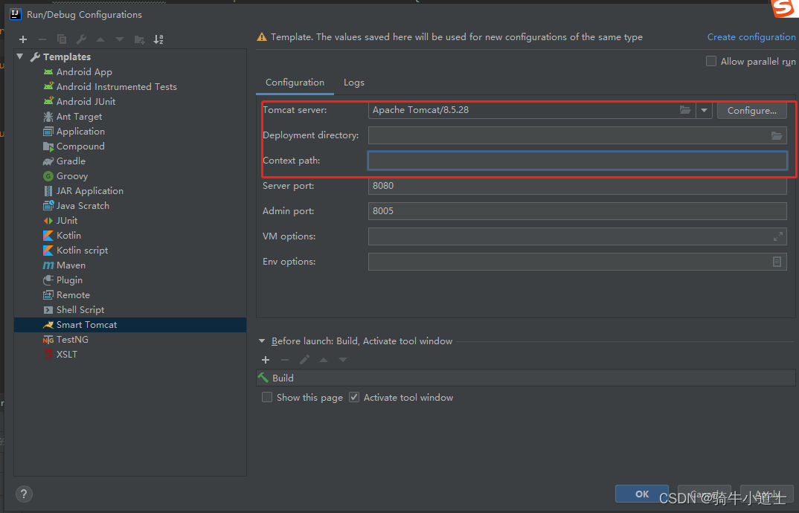Collapse the Before launch section
This screenshot has height=513, width=799.
pos(262,341)
